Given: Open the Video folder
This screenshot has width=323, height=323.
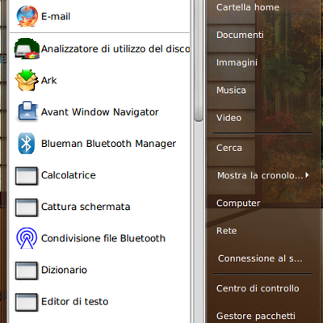Looking at the screenshot, I should 229,118.
